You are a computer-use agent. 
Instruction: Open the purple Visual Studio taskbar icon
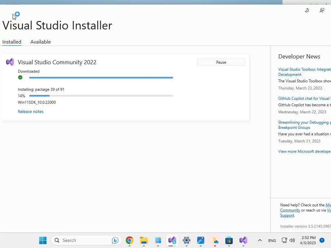(243, 240)
